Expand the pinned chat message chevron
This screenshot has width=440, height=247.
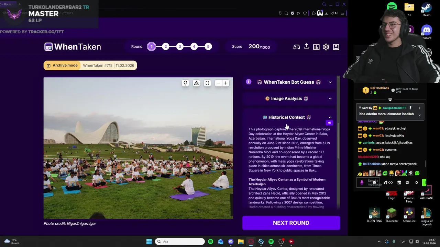pos(419,115)
